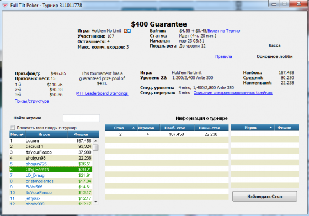309x216 pixels.
Task: Sort tables by 'Наим. стэк' column header
Action: click(211, 128)
